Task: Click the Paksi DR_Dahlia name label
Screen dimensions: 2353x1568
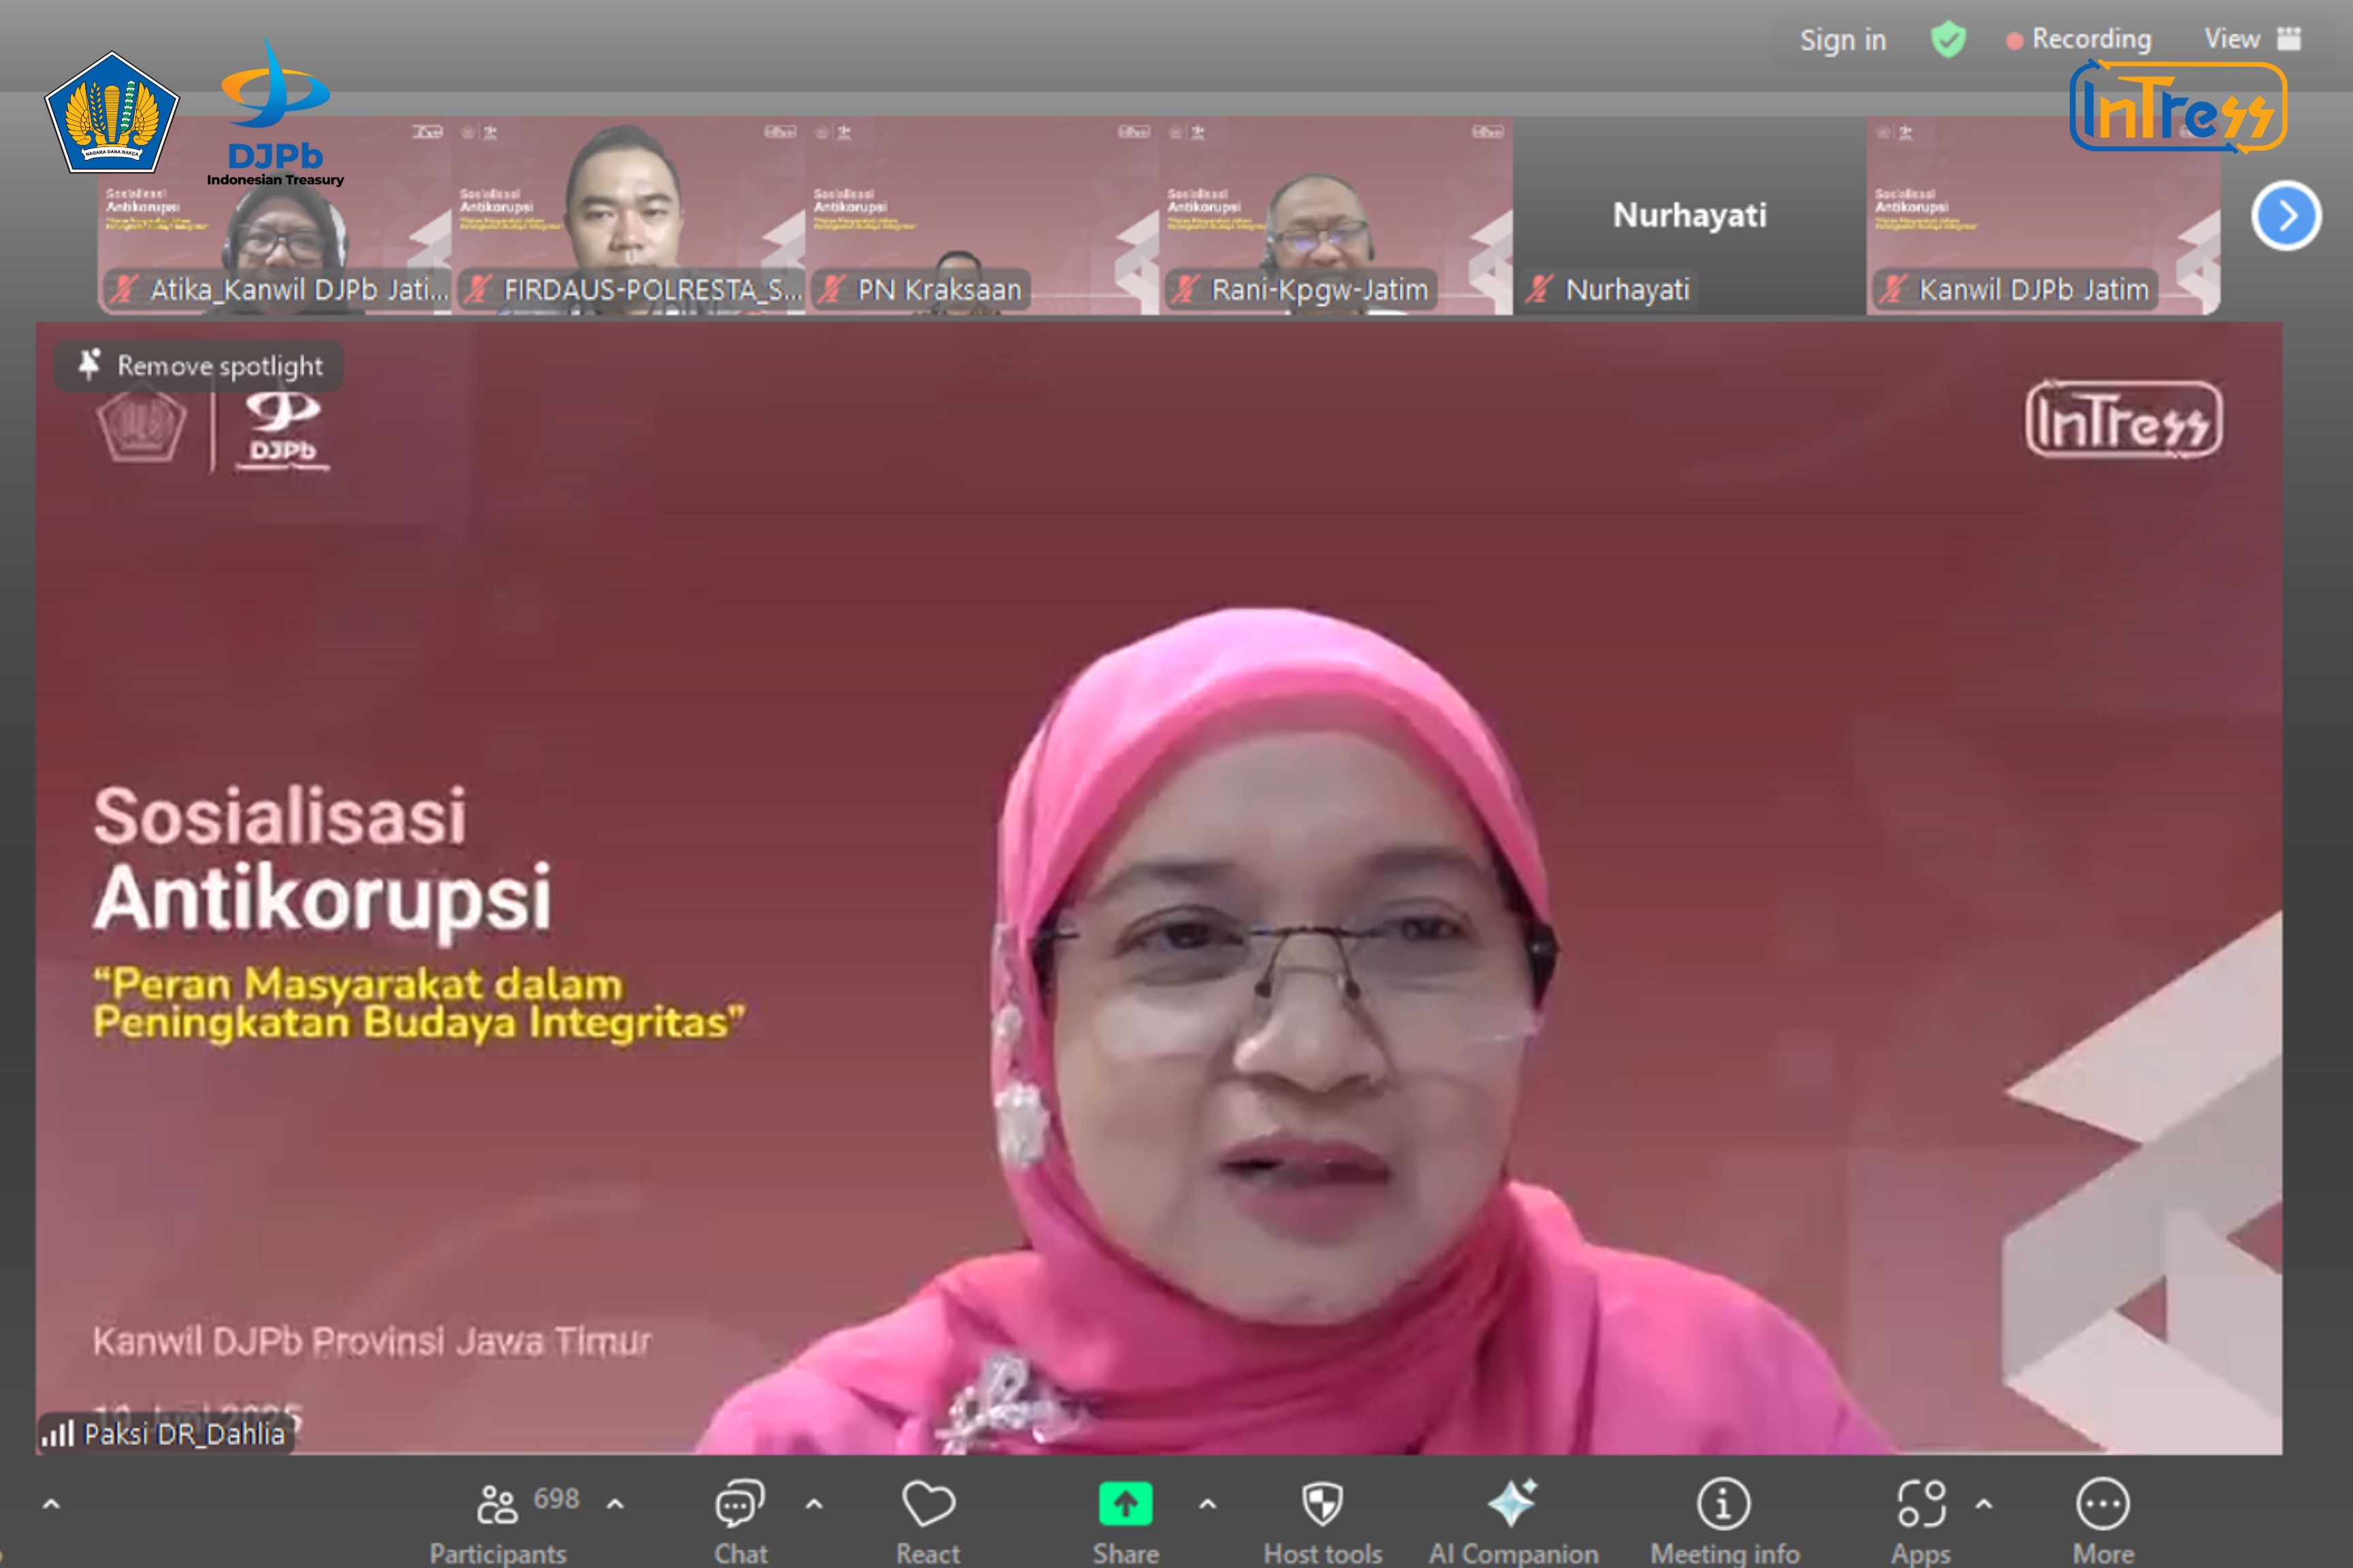Action: [184, 1434]
